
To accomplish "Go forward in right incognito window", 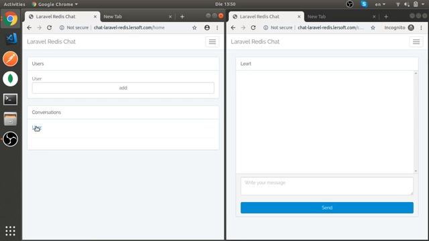I will (243, 27).
